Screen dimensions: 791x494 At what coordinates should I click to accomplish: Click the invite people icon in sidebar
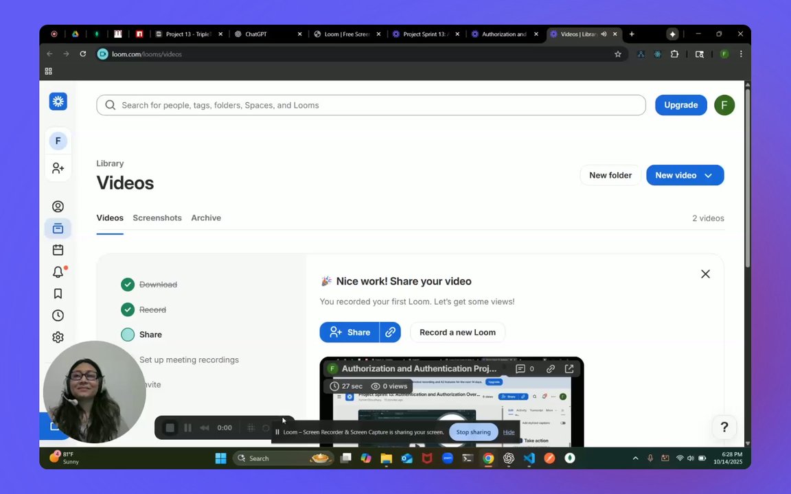[58, 168]
